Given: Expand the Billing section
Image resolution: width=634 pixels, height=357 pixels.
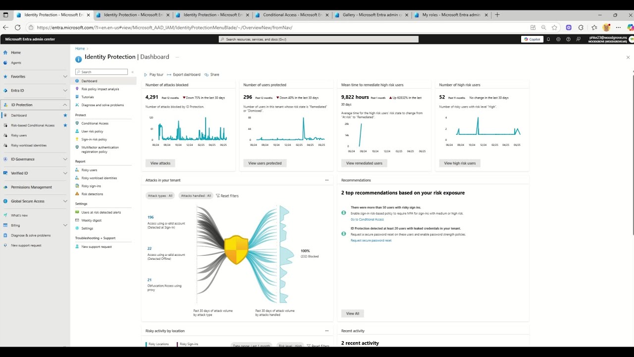Looking at the screenshot, I should tap(65, 225).
